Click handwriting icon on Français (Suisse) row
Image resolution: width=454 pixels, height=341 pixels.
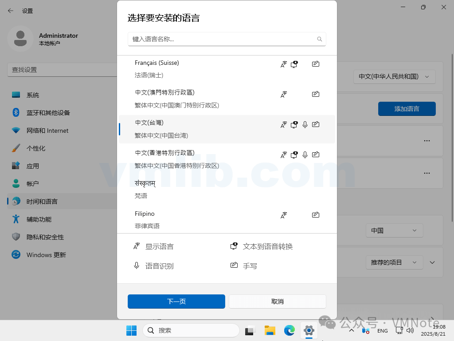tap(316, 64)
